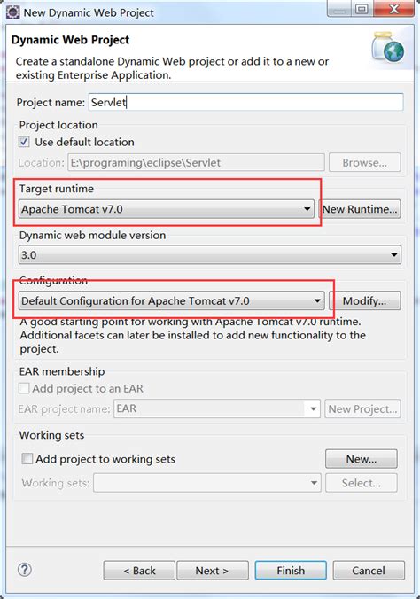
Task: Click the New Runtime... button
Action: [360, 209]
